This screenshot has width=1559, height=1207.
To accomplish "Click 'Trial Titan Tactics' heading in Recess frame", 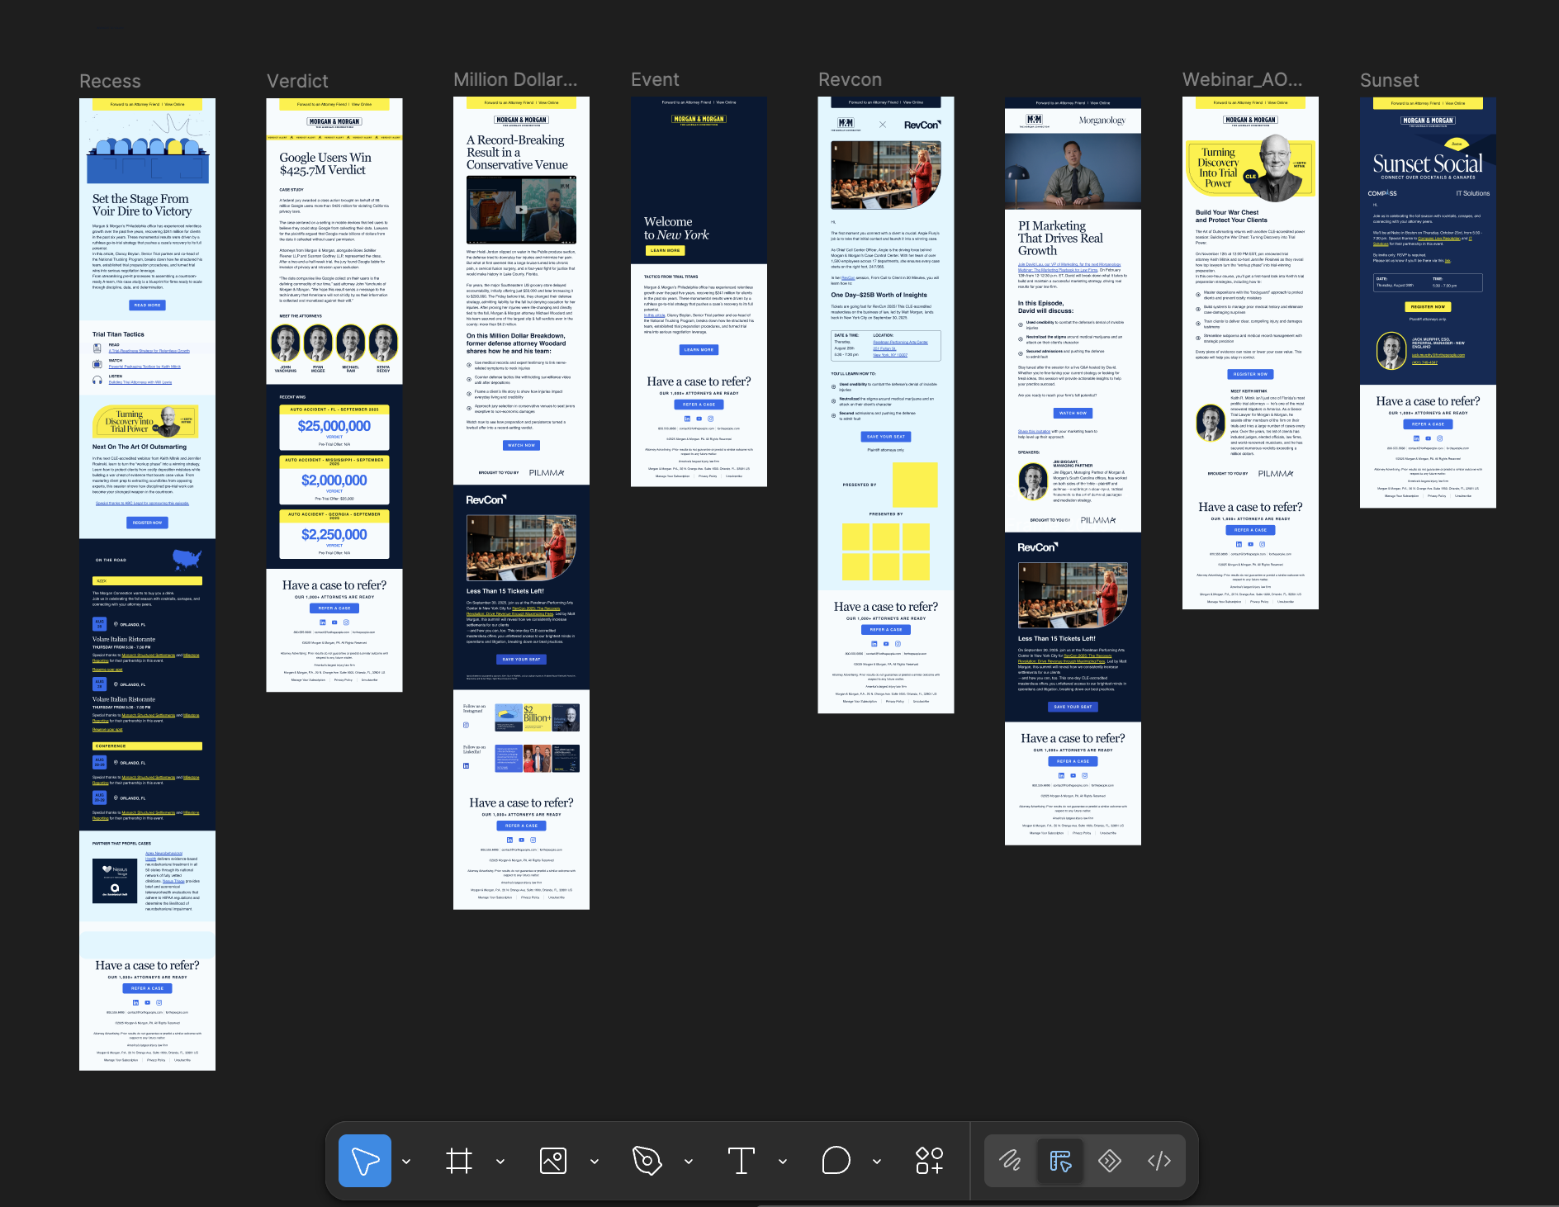I will coord(118,334).
